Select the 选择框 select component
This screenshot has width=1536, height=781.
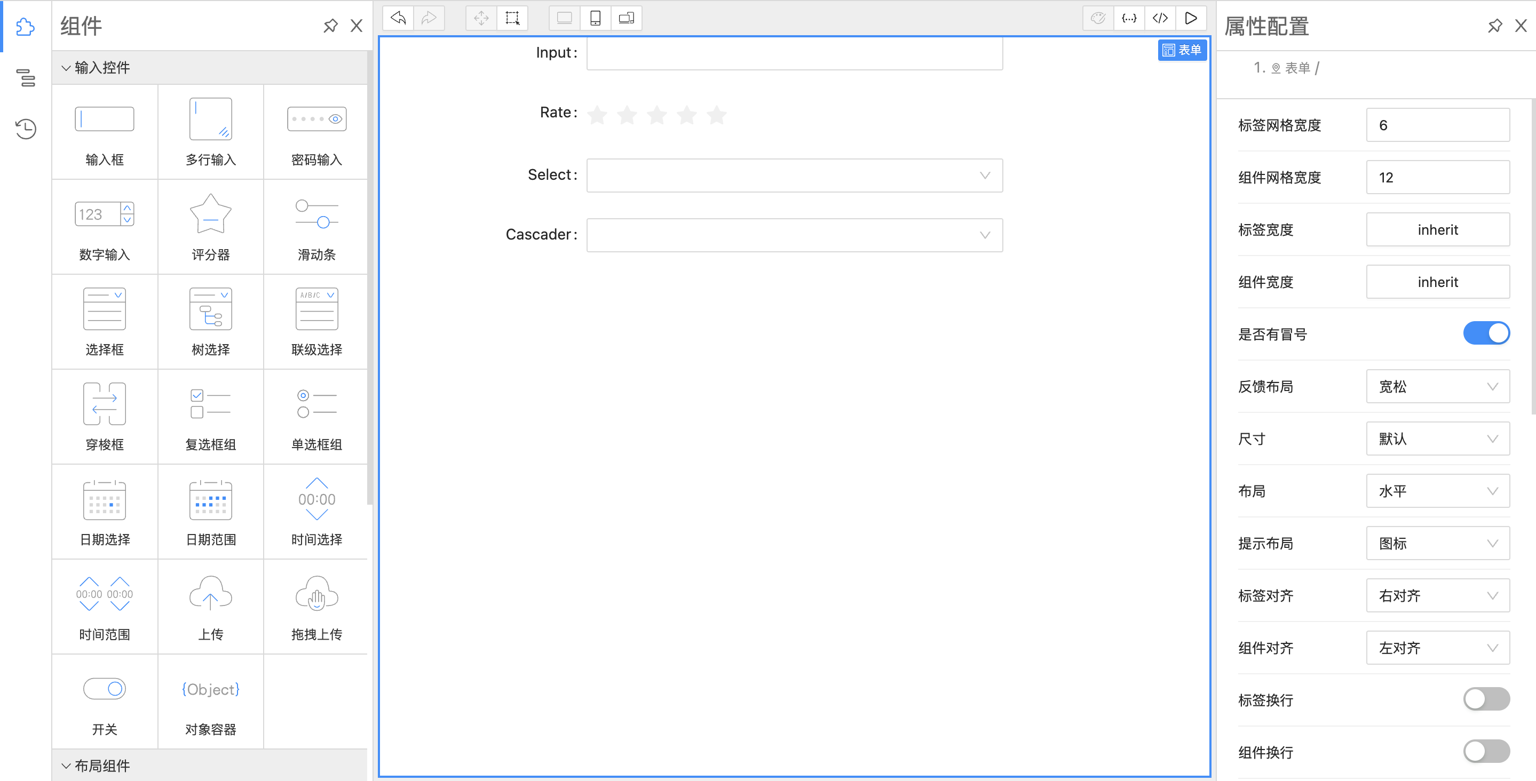pos(105,322)
